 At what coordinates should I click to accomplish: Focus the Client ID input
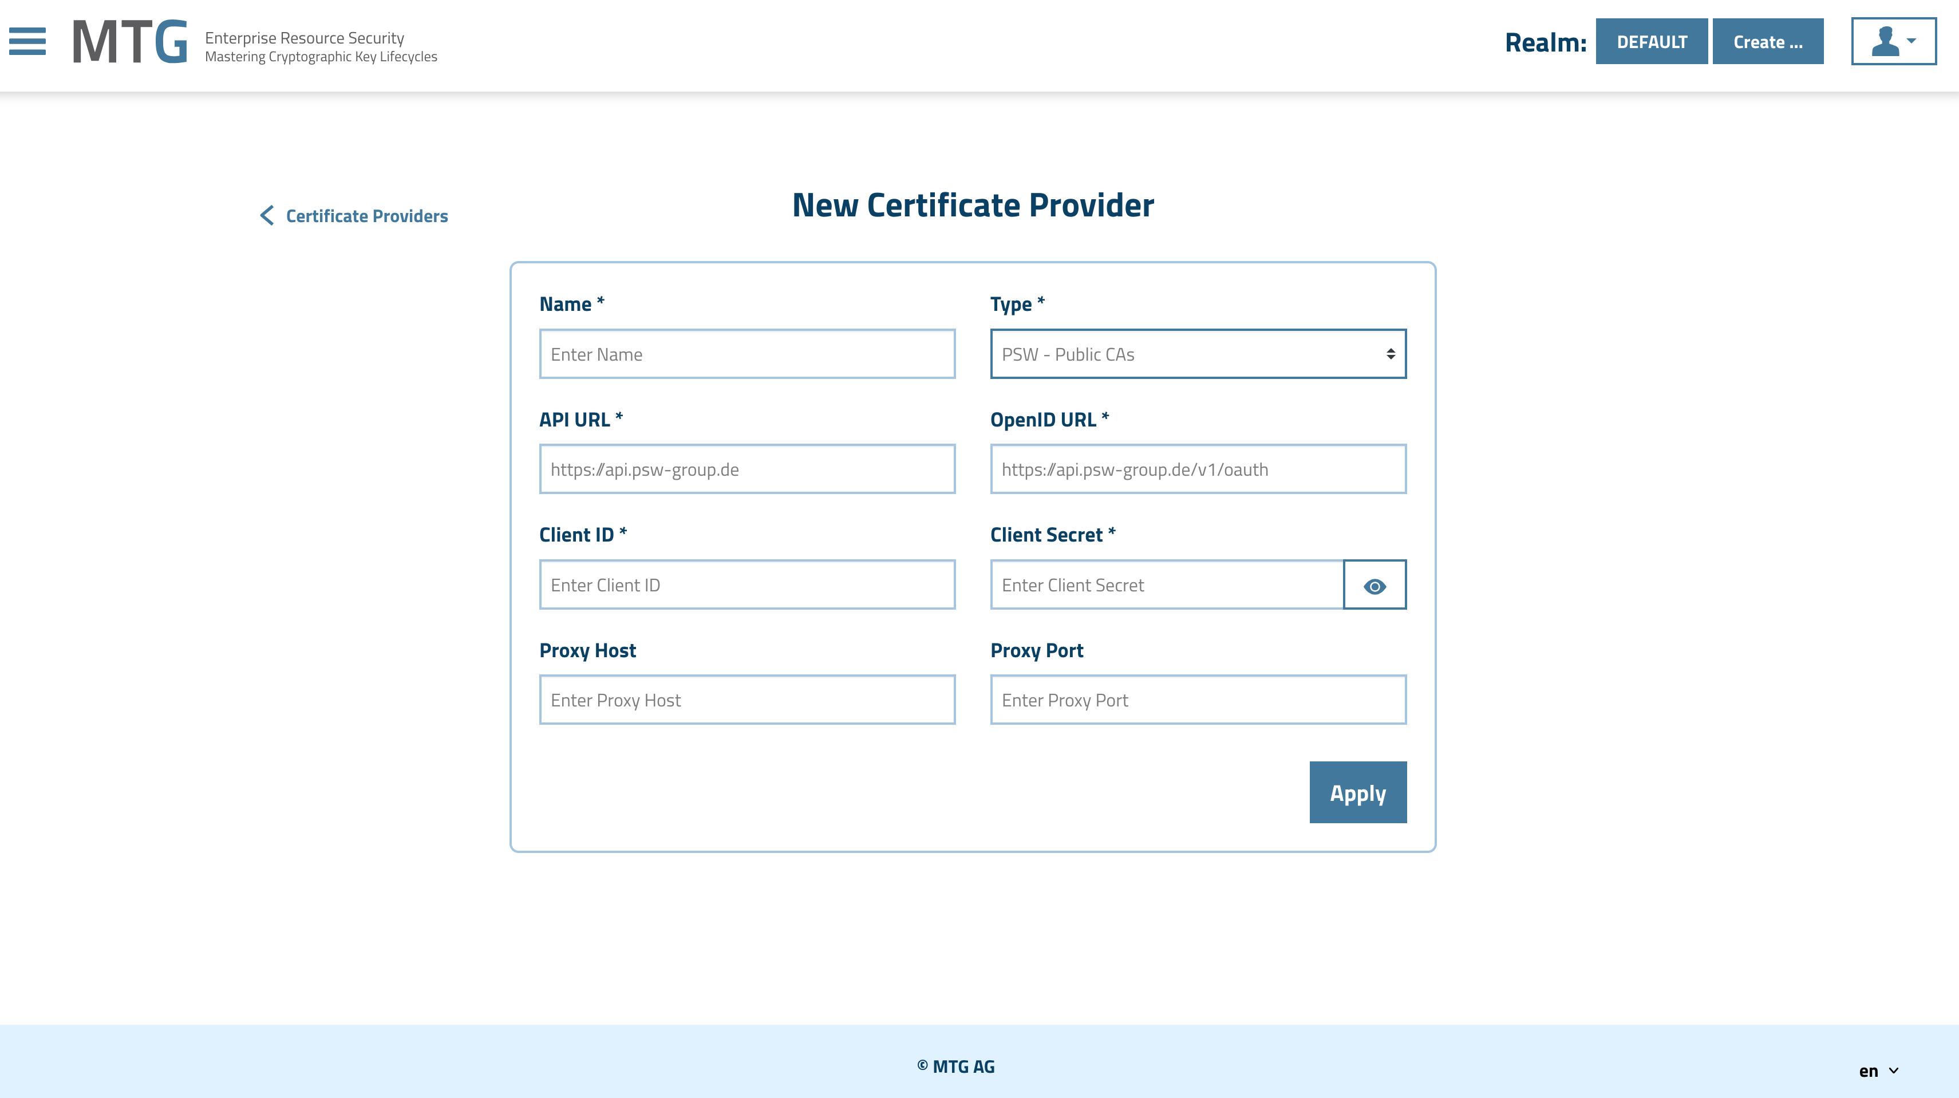(747, 584)
